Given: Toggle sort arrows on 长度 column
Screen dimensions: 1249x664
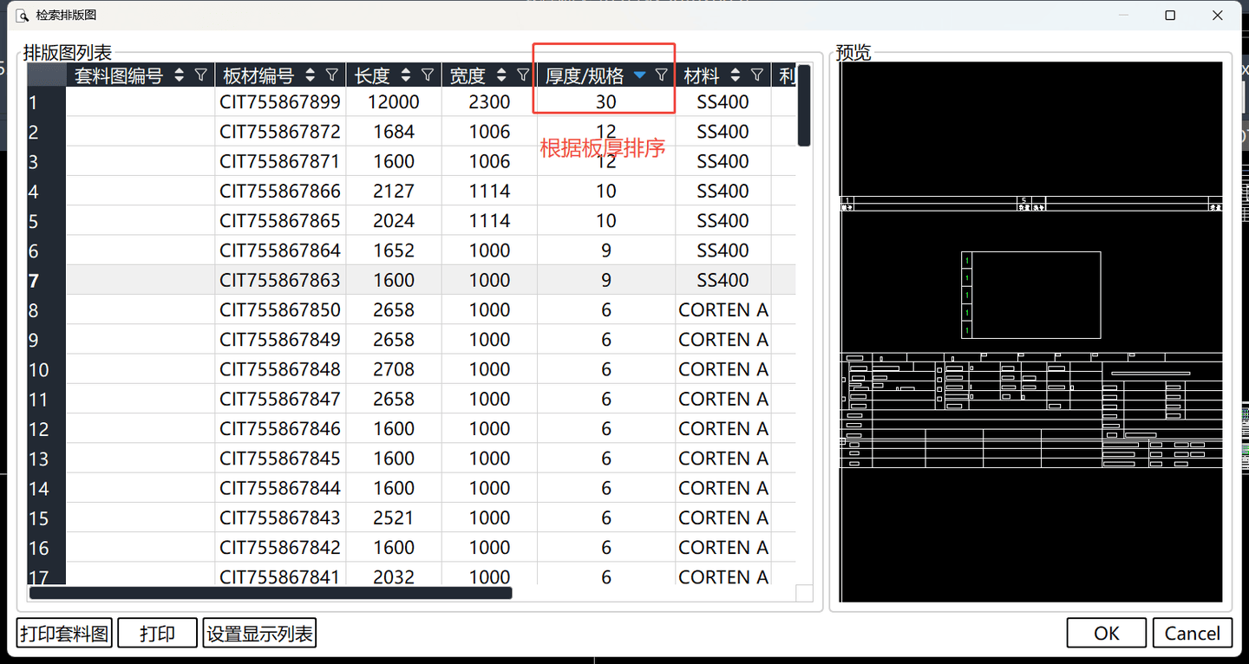Looking at the screenshot, I should tap(406, 75).
